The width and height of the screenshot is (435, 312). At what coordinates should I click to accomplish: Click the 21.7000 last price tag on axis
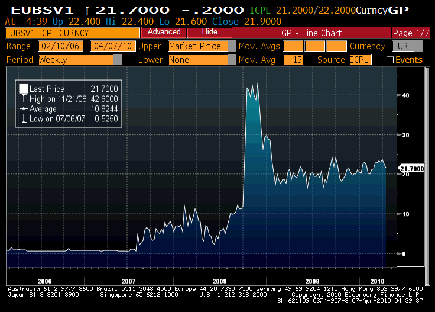pyautogui.click(x=413, y=168)
